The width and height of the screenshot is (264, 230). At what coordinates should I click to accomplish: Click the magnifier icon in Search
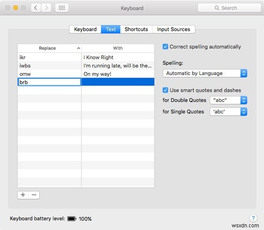[217, 8]
